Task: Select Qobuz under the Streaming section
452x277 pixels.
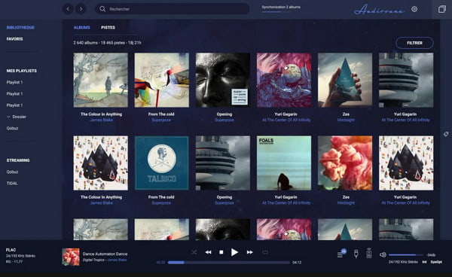Action: (x=12, y=172)
